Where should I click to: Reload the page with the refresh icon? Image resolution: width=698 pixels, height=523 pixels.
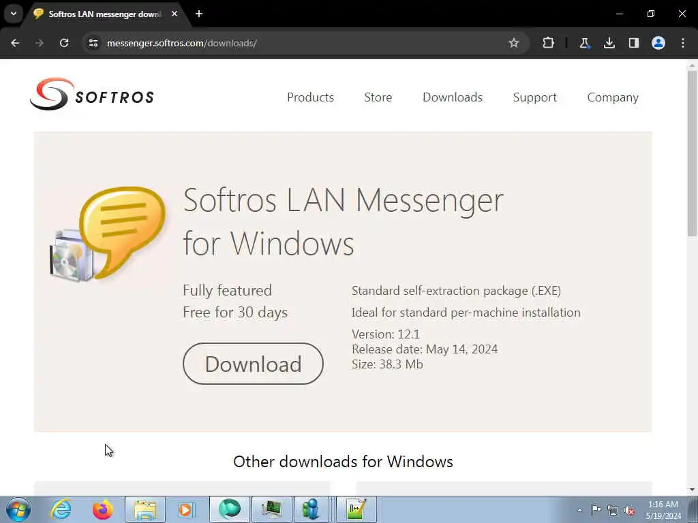point(64,43)
